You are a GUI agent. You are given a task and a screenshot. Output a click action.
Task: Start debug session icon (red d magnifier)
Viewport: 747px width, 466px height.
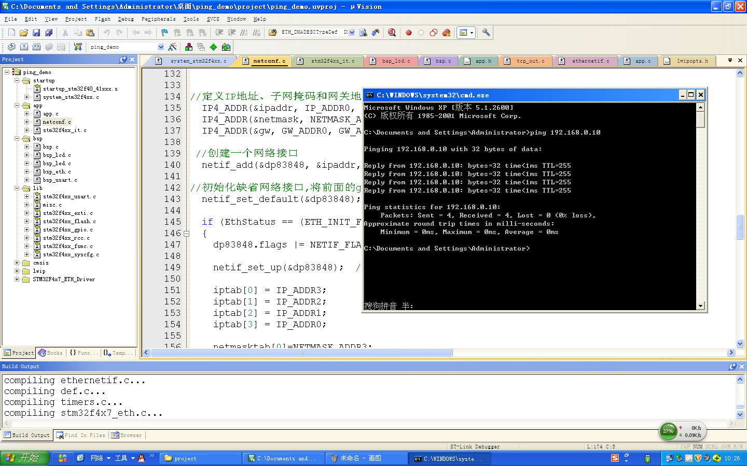(x=392, y=33)
